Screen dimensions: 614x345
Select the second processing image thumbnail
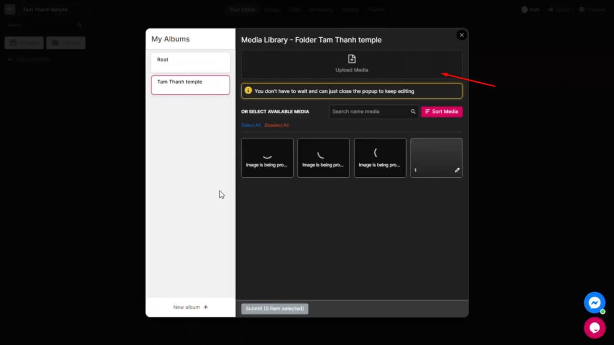click(x=323, y=157)
